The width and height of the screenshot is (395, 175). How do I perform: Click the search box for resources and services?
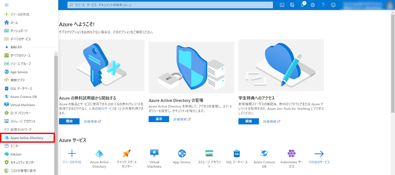coord(170,5)
